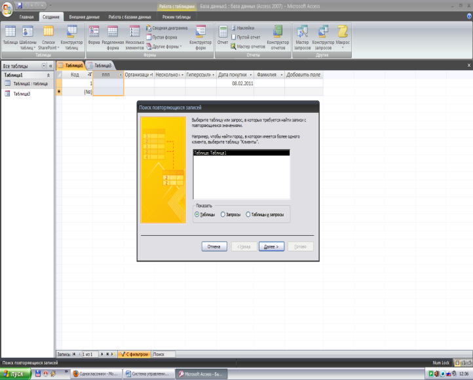Open Другие формы dropdown
The width and height of the screenshot is (473, 380).
tap(164, 47)
